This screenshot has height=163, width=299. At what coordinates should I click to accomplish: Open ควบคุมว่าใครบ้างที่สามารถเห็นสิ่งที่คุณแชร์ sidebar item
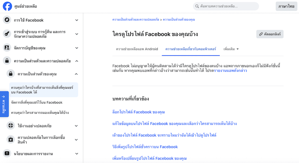(44, 90)
